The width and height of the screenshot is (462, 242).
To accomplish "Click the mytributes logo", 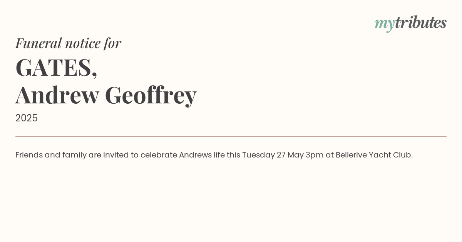I will tap(410, 23).
